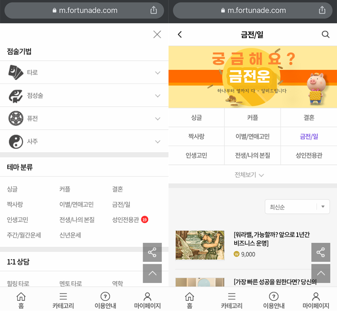This screenshot has height=311, width=337.
Task: Go to 홈 in left bottom navigation
Action: click(21, 300)
